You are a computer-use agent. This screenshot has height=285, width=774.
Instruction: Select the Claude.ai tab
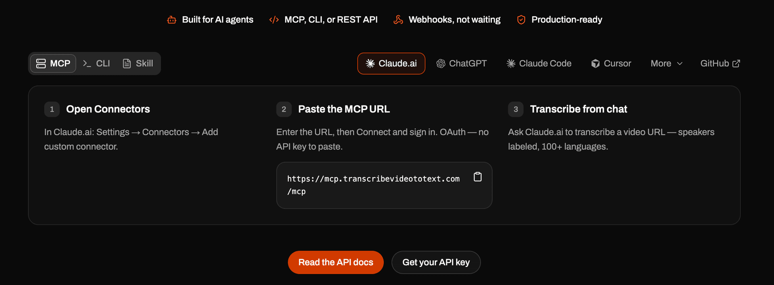[x=391, y=64]
